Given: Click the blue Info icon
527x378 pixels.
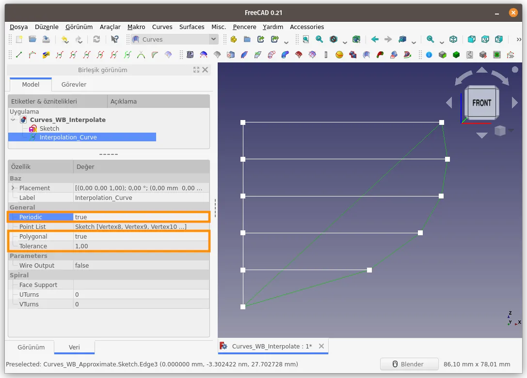Looking at the screenshot, I should click(x=429, y=55).
